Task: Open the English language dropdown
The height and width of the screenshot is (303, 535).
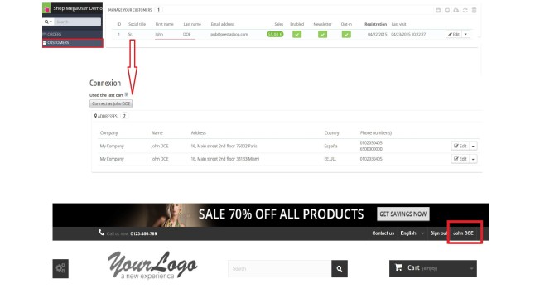Action: (x=412, y=233)
